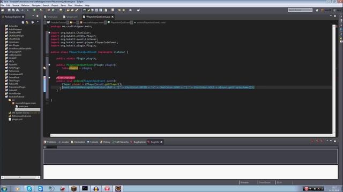
Task: Click Link with Editor in Package Explorer
Action: 27,22
